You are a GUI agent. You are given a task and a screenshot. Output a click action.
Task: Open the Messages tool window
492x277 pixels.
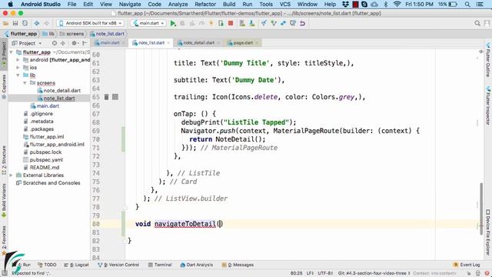pos(238,265)
